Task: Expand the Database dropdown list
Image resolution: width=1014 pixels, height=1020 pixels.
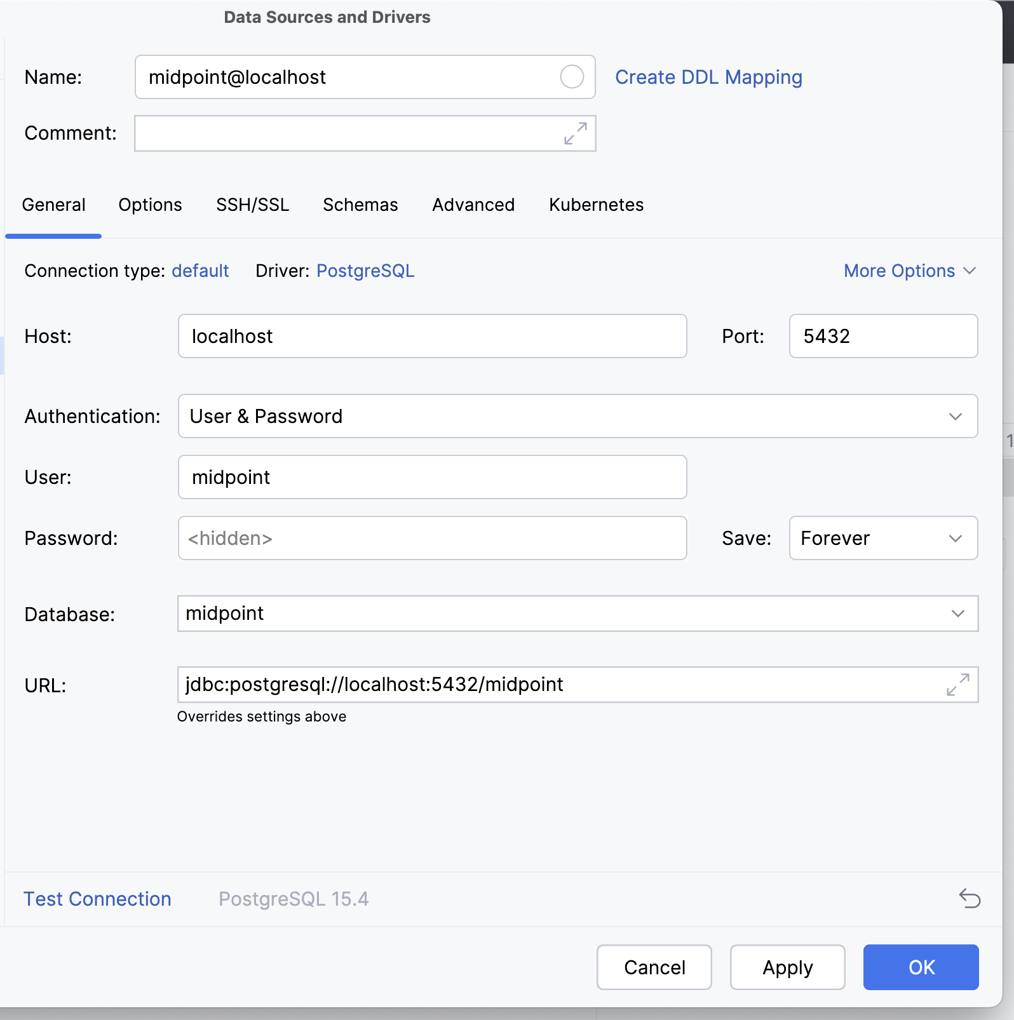Action: click(957, 614)
